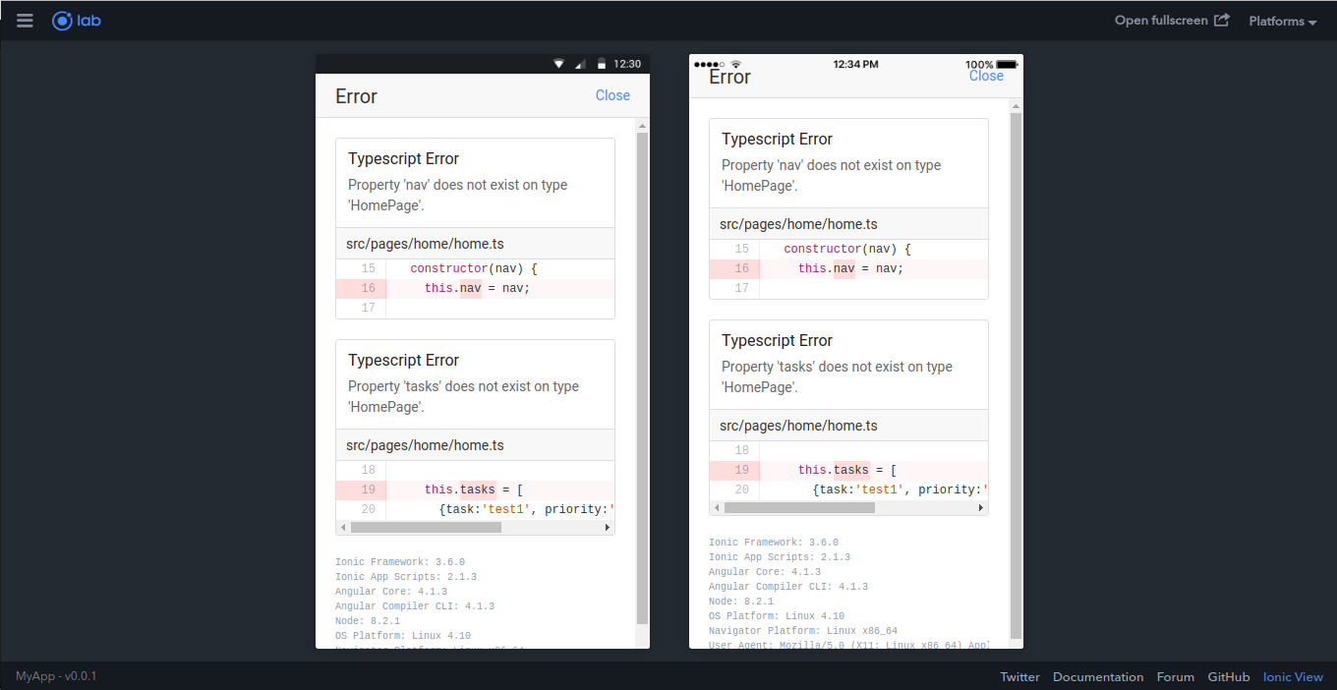Click the Twitter footer link

pos(1019,676)
